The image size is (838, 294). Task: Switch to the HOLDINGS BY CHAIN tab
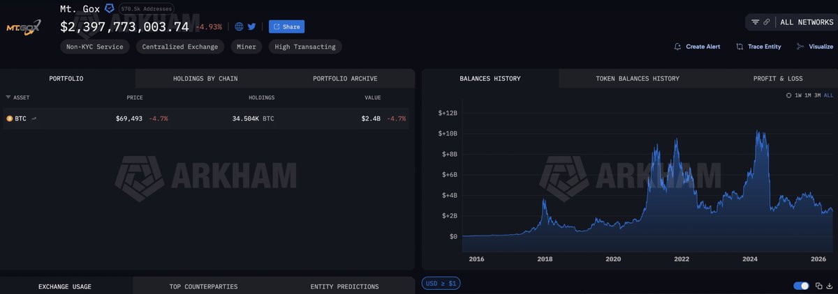(205, 79)
